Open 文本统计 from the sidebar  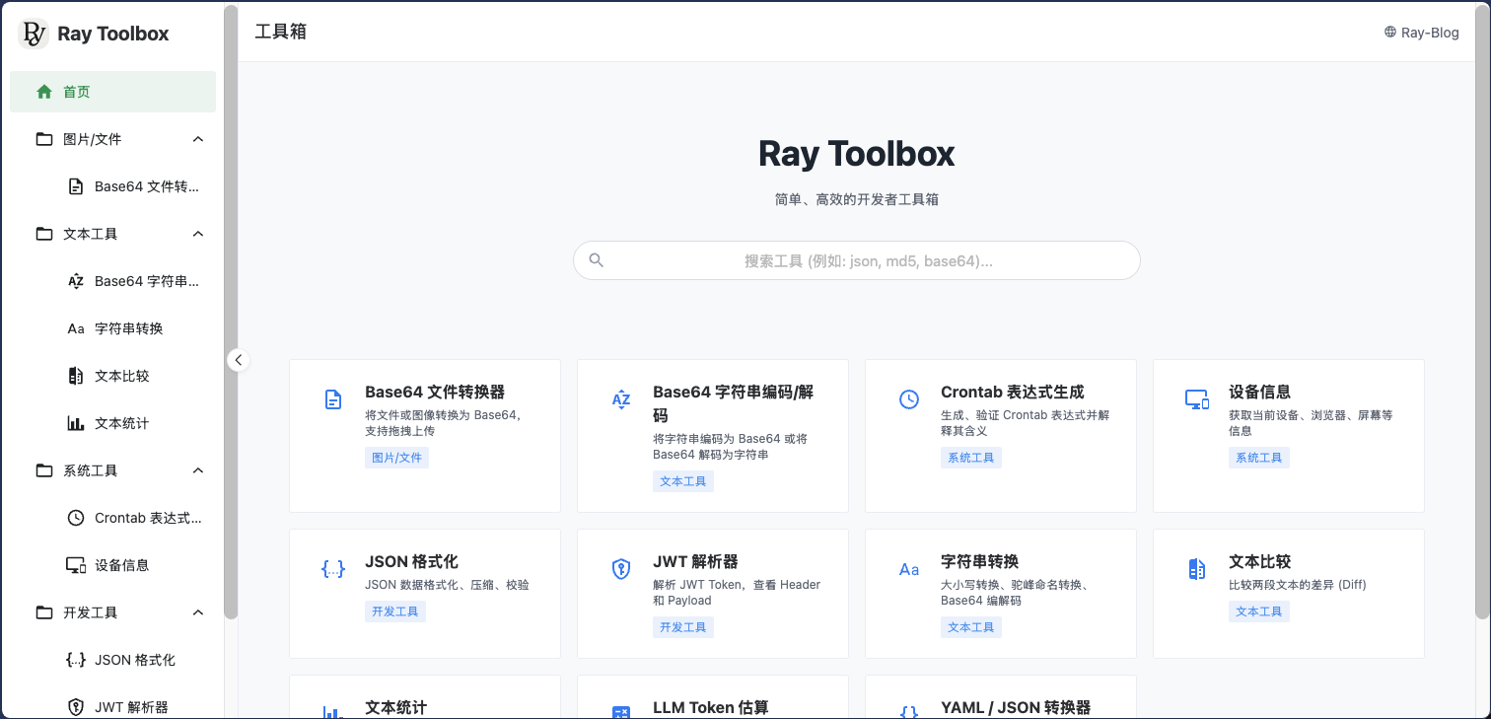pyautogui.click(x=121, y=423)
